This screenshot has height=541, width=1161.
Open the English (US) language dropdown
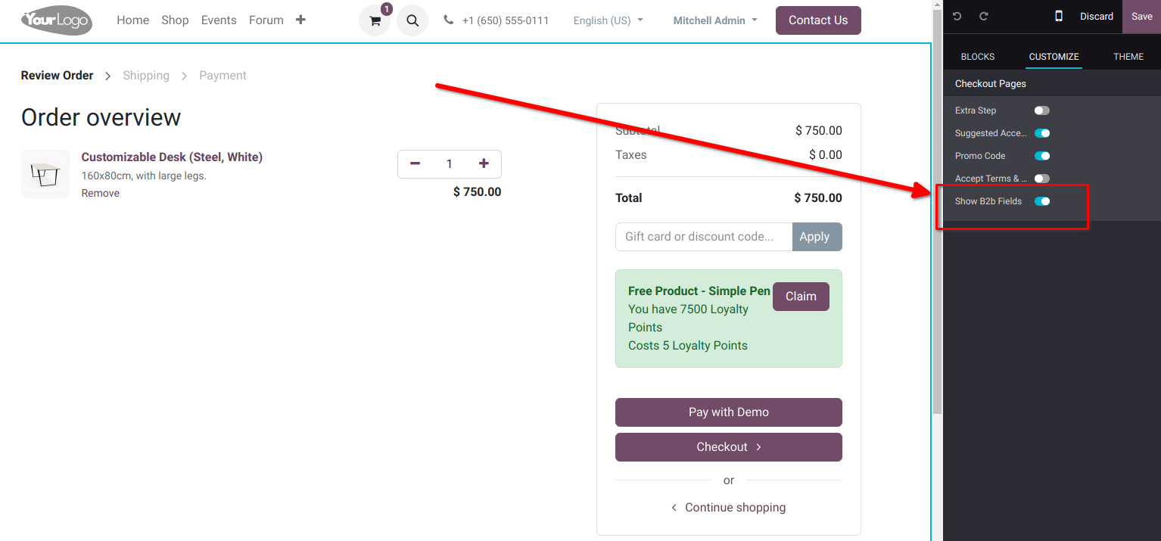coord(608,20)
